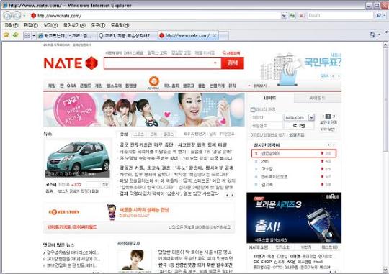Image resolution: width=389 pixels, height=274 pixels.
Task: Click the browser Back arrow button
Action: 7,16
